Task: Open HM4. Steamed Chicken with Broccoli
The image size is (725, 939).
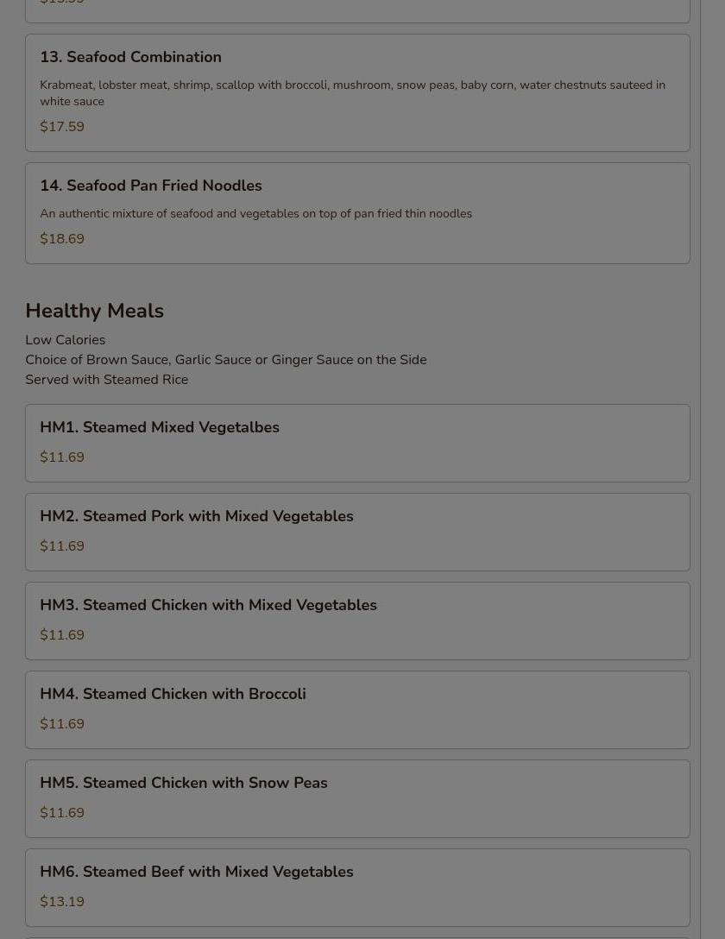Action: pos(173,694)
